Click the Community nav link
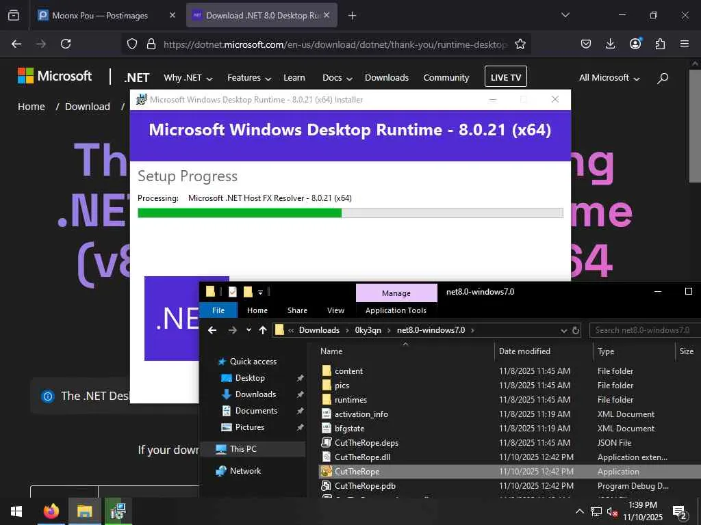701x525 pixels. (x=446, y=78)
